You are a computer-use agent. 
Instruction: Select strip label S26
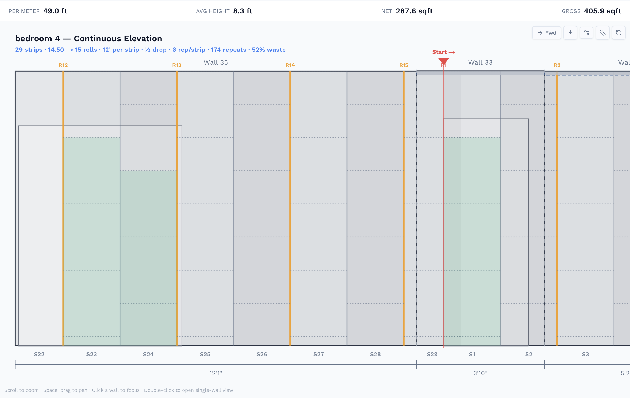(x=262, y=354)
